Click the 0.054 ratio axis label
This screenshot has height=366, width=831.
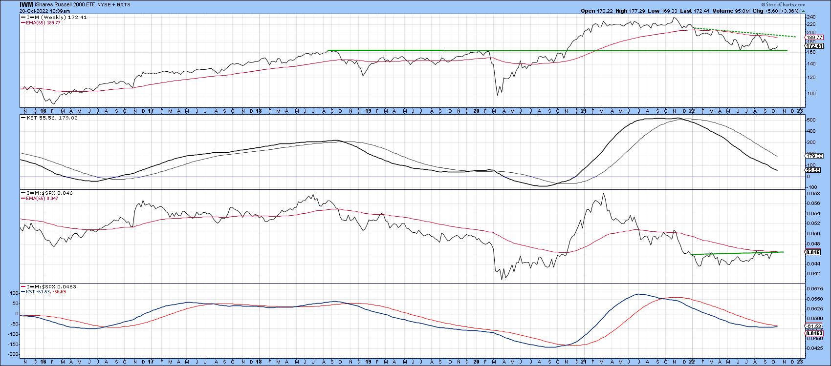point(812,214)
